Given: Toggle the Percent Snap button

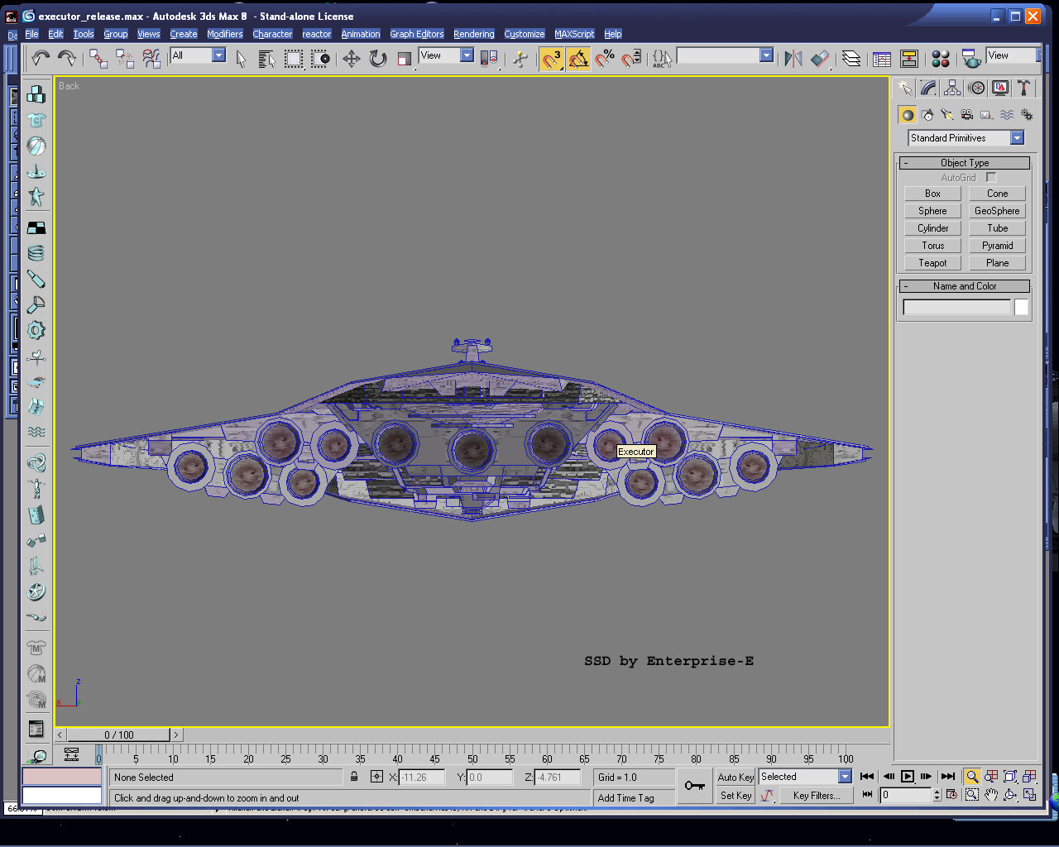Looking at the screenshot, I should [x=605, y=58].
